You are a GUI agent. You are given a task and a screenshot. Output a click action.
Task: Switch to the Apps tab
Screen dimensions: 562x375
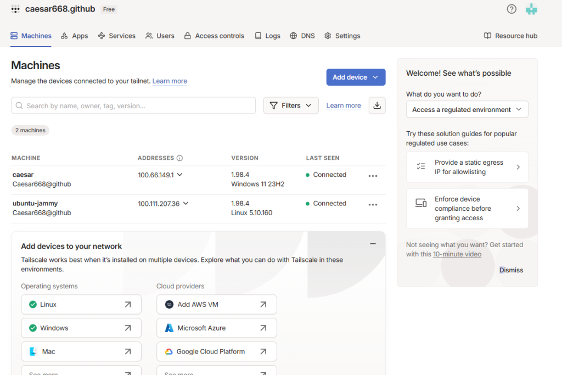pos(75,36)
